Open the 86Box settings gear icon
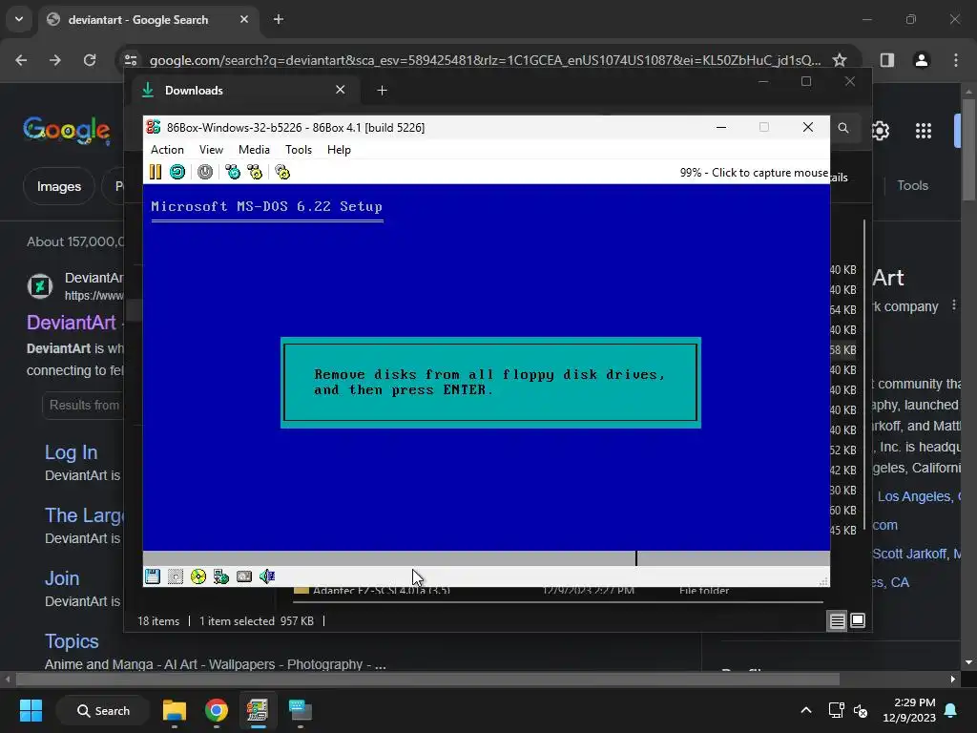The height and width of the screenshot is (733, 977). tap(282, 172)
